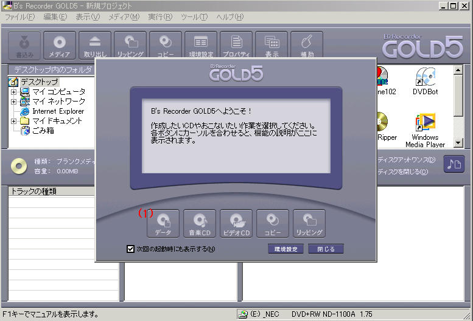
Task: Expand the マイ ネットワーク tree node
Action: tap(13, 102)
